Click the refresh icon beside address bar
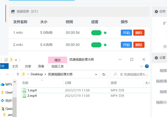The width and height of the screenshot is (167, 117). pyautogui.click(x=103, y=74)
